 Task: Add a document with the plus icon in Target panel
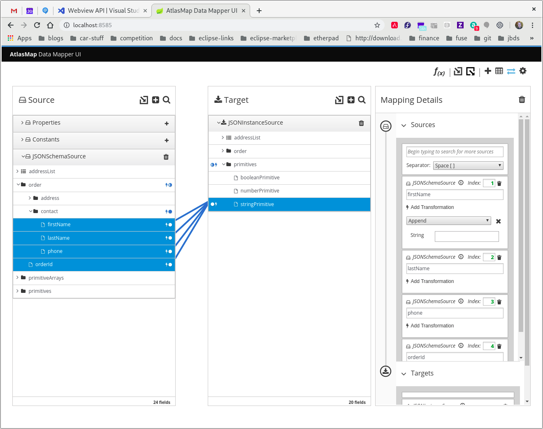[350, 100]
